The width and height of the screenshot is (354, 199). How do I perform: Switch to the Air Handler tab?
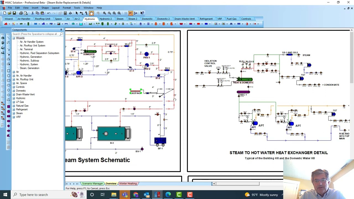click(24, 19)
